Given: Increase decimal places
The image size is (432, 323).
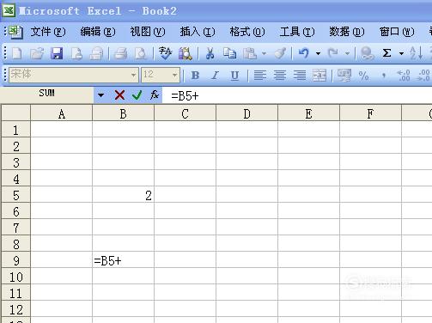Looking at the screenshot, I should pos(404,76).
